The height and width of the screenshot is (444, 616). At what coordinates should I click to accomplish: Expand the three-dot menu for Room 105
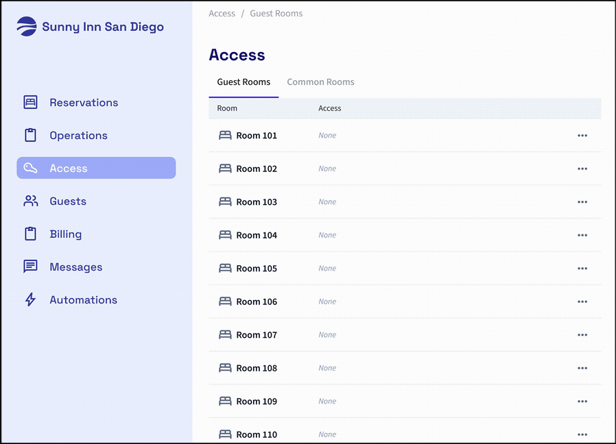click(x=582, y=269)
